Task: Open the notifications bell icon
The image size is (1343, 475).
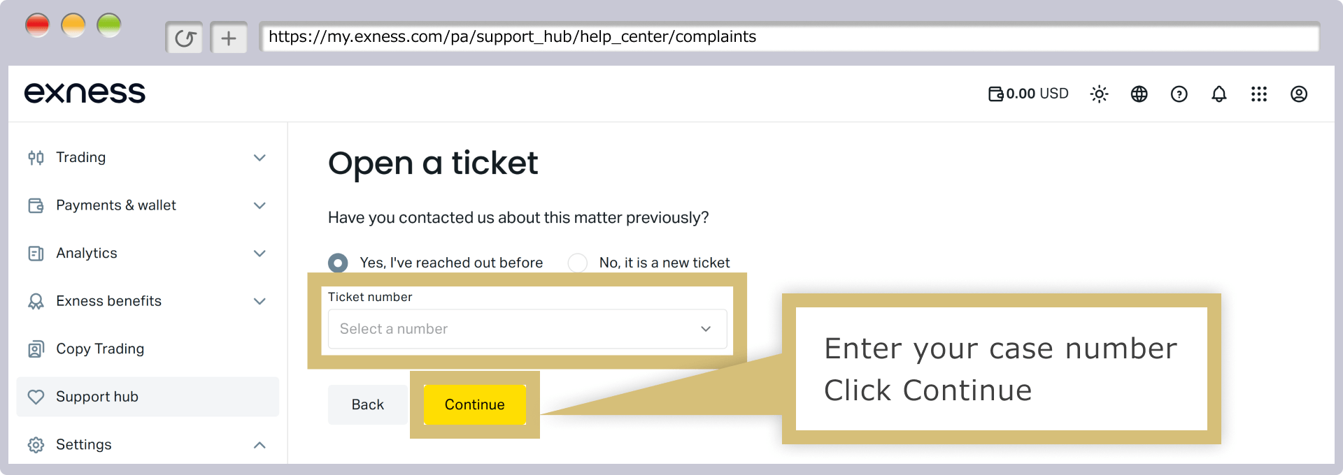Action: coord(1218,94)
